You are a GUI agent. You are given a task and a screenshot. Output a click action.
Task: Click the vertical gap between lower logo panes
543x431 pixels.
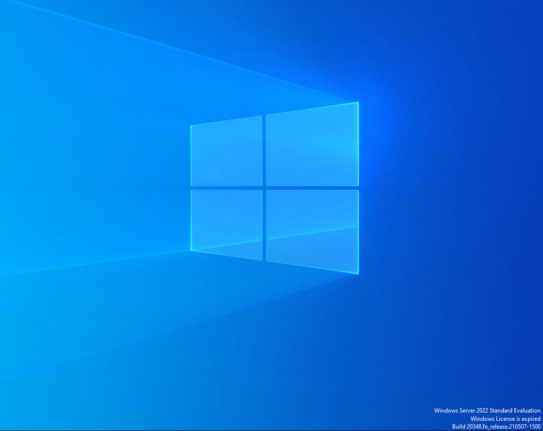coord(264,224)
